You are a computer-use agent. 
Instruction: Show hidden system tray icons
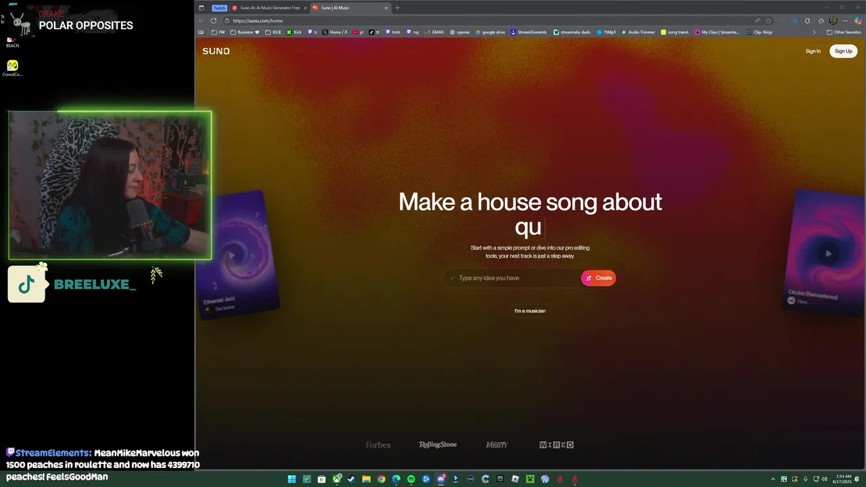click(x=773, y=479)
